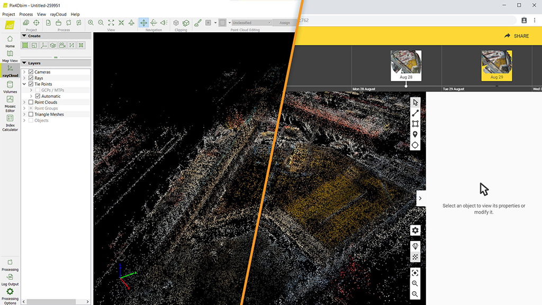Toggle point cloud display icon in viewer
The width and height of the screenshot is (542, 305).
[415, 257]
